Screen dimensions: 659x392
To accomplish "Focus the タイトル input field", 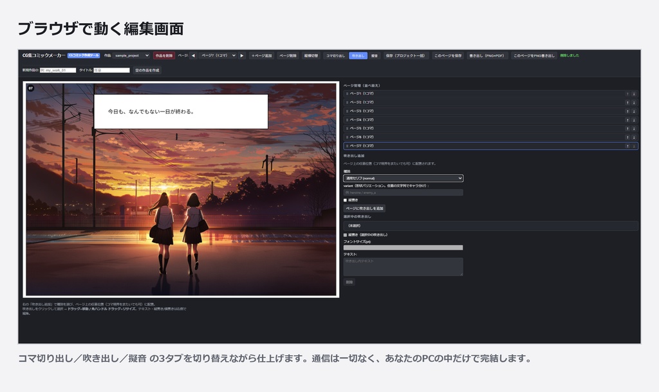I will [111, 70].
